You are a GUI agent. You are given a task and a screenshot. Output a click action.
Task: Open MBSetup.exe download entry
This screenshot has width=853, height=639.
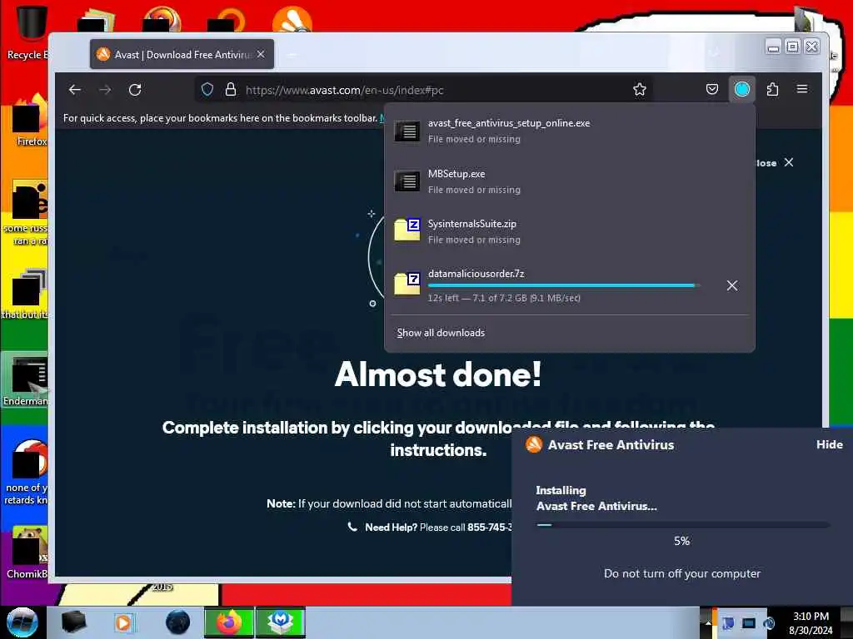(x=569, y=181)
